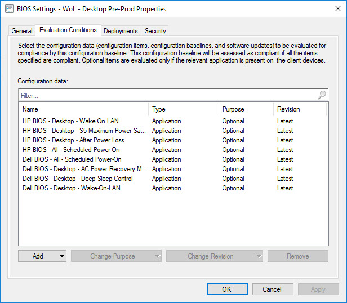
Task: Sort list by Name column header
Action: [84, 109]
